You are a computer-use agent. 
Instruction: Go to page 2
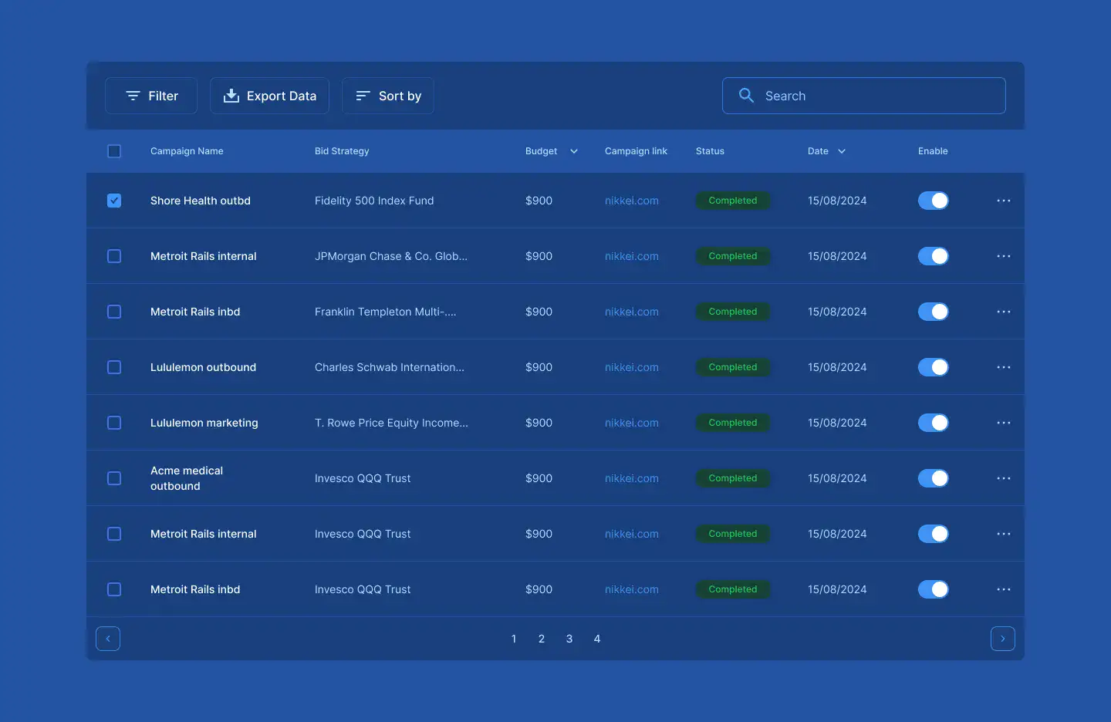(x=542, y=639)
